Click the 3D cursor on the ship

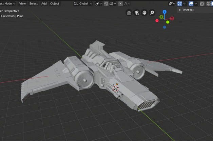click(x=115, y=88)
